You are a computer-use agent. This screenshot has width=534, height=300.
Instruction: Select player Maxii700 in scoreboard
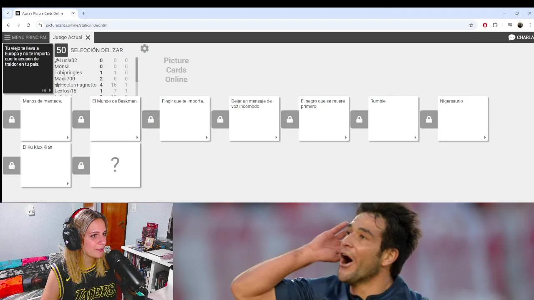tap(65, 79)
